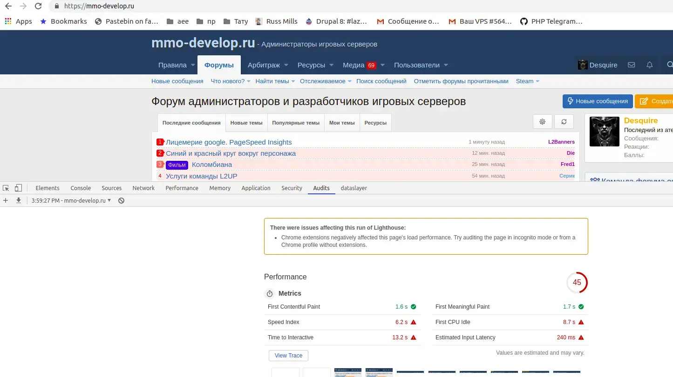Image resolution: width=673 pixels, height=377 pixels.
Task: Open thread 'Услуги команды L2UP'
Action: click(x=202, y=176)
